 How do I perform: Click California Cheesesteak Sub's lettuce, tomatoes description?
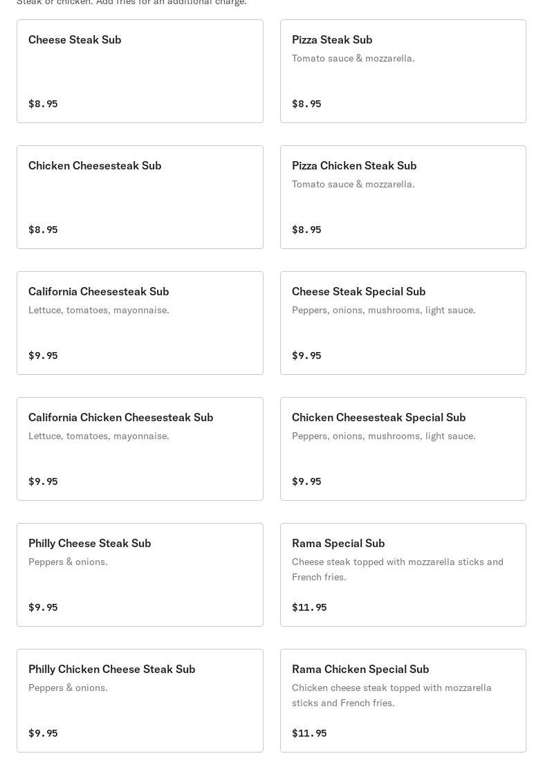point(98,310)
